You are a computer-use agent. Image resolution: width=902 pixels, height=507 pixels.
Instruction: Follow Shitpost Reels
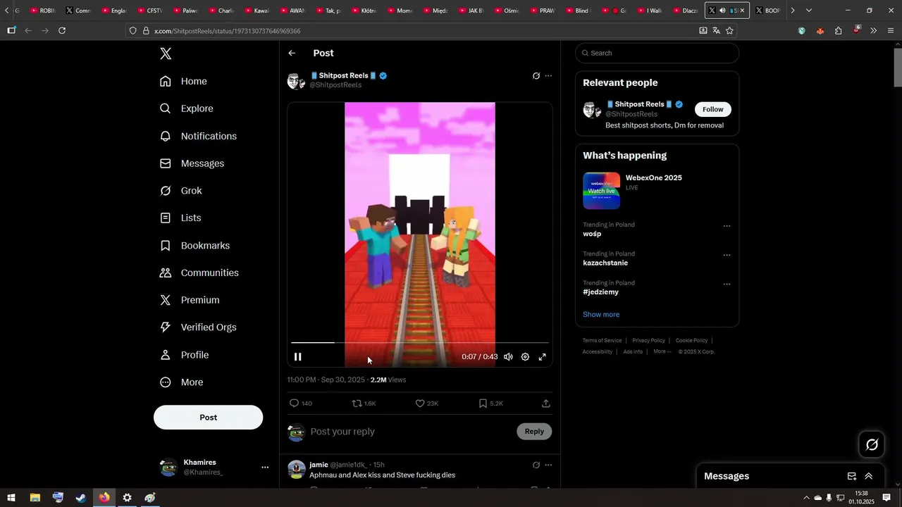coord(713,109)
